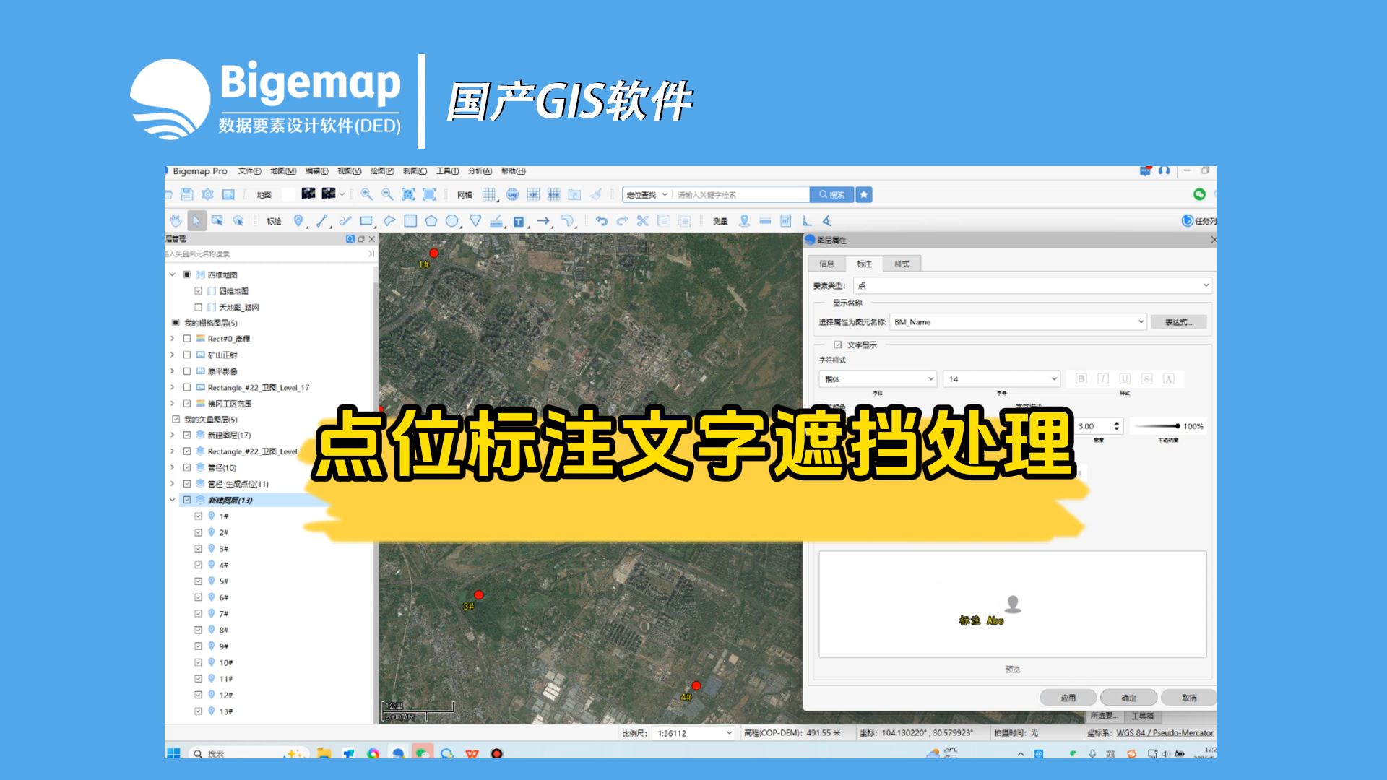Image resolution: width=1387 pixels, height=780 pixels.
Task: Toggle 天地图_路网 layer checkbox
Action: coord(198,307)
